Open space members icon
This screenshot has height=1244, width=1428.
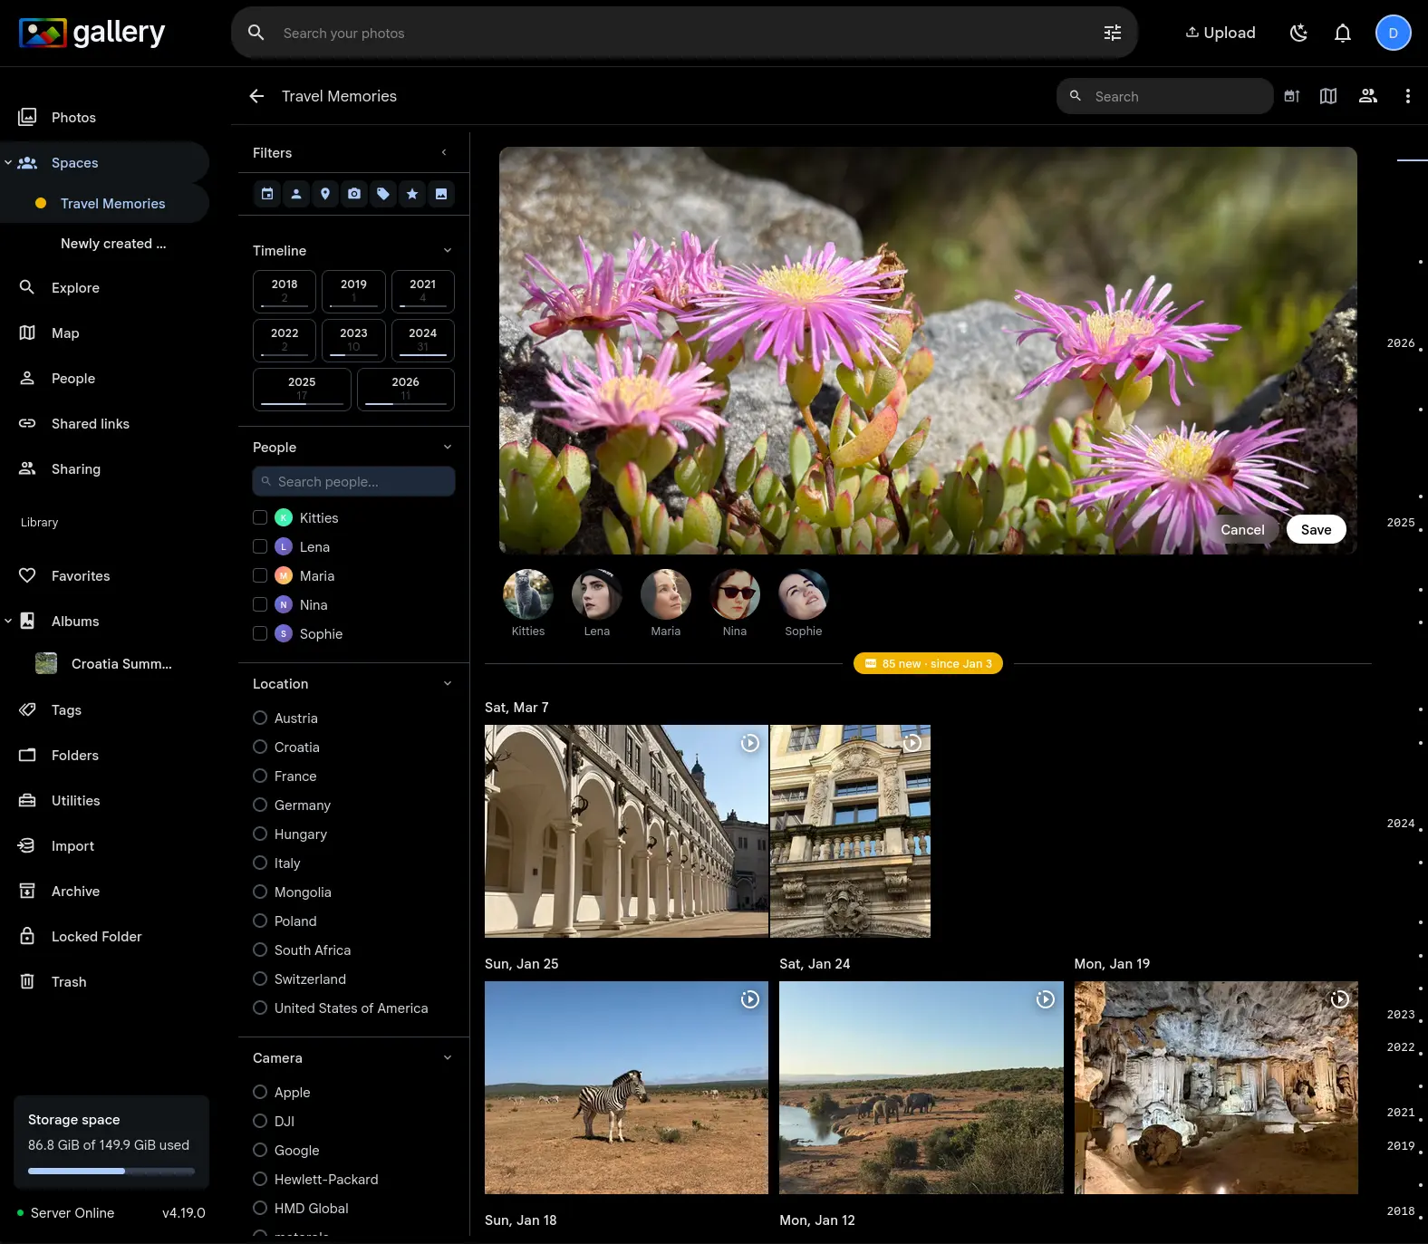coord(1368,96)
